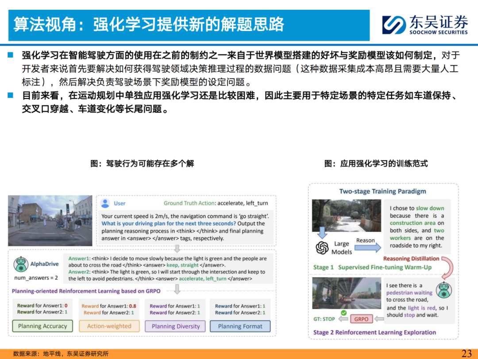Click the blue down arrow under construction photo
478x359 pixels.
pyautogui.click(x=322, y=233)
